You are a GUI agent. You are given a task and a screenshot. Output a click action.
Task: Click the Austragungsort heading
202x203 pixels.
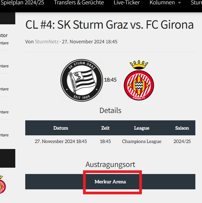(x=110, y=164)
